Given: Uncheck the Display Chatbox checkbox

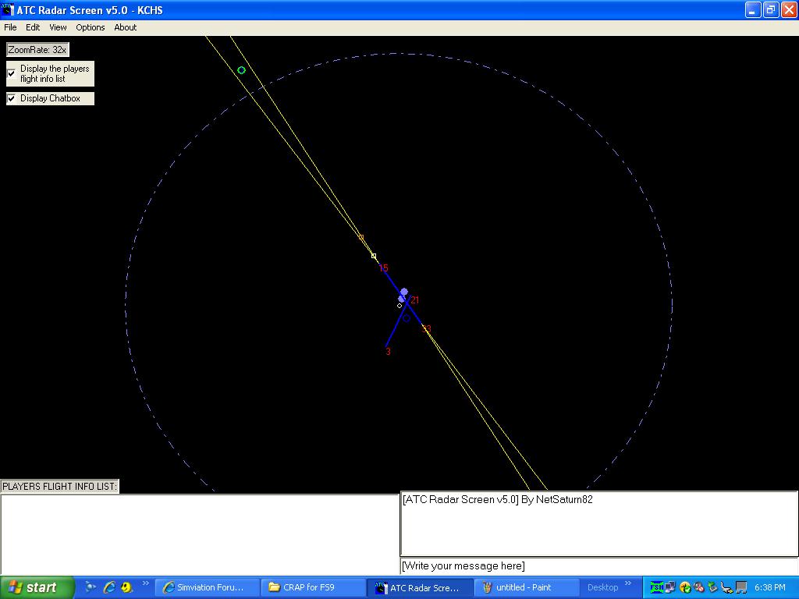Looking at the screenshot, I should (12, 98).
